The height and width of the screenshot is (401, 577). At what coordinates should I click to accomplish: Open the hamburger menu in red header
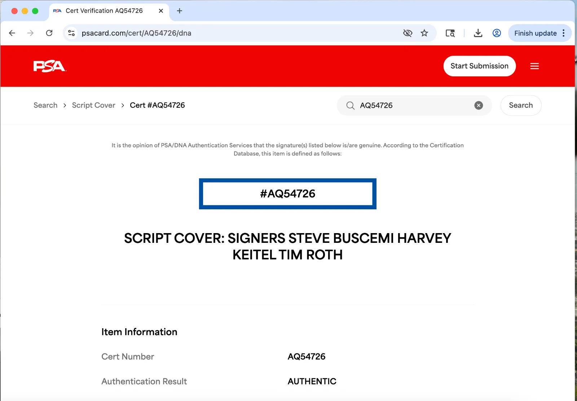pyautogui.click(x=534, y=66)
